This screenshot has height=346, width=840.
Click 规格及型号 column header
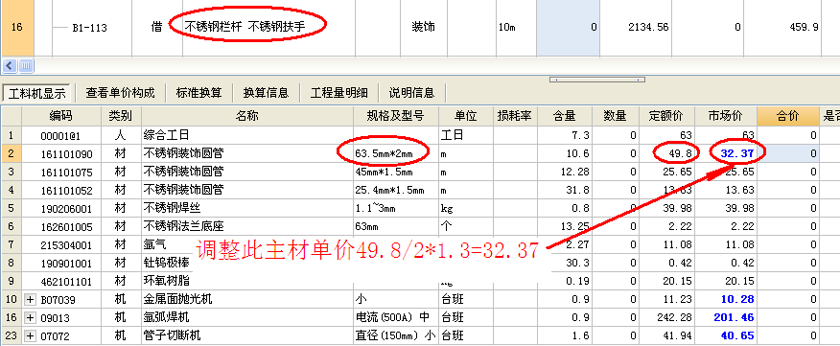[x=396, y=115]
